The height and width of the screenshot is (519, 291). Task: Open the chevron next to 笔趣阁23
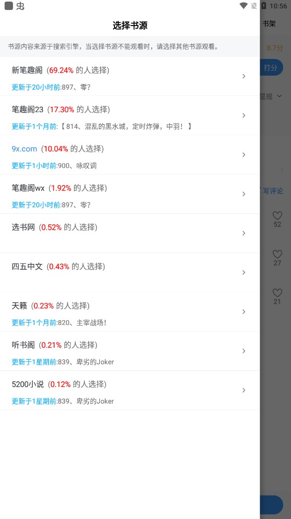(244, 115)
